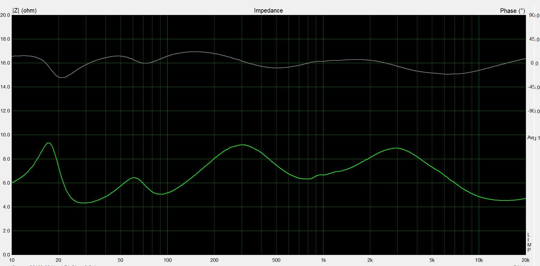Click the 2k frequency tick label
Viewport: 540px width, 266px height.
(x=370, y=260)
